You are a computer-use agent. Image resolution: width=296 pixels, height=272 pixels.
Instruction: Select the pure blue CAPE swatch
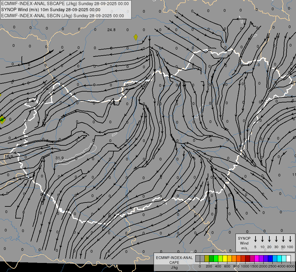click(x=271, y=258)
